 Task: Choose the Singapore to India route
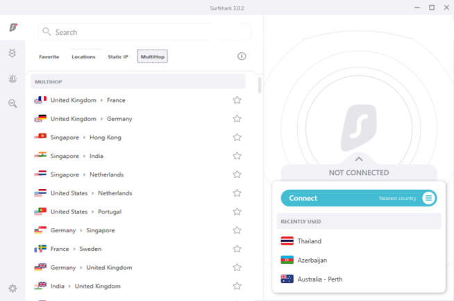coord(138,156)
